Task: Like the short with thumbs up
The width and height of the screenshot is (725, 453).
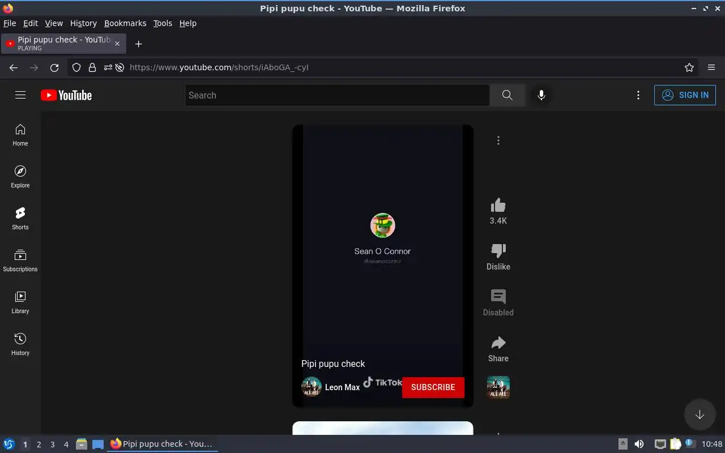Action: 498,205
